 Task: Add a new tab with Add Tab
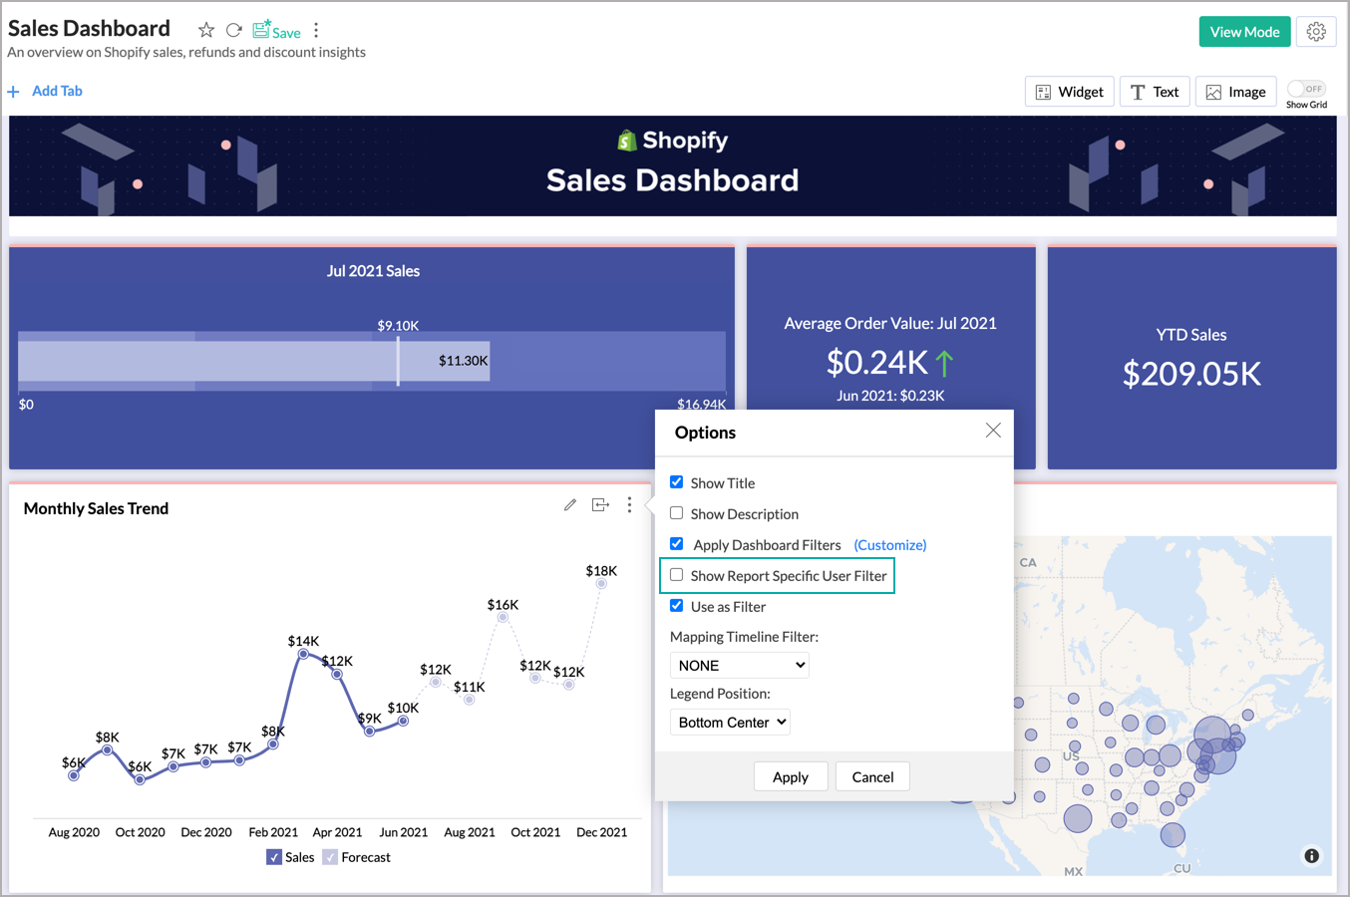pyautogui.click(x=45, y=91)
